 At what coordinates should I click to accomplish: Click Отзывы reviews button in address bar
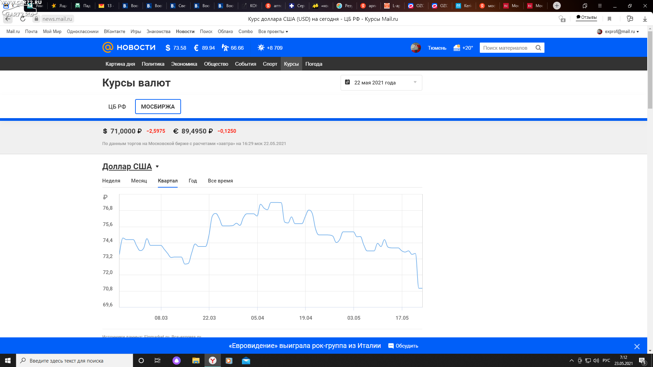[586, 17]
